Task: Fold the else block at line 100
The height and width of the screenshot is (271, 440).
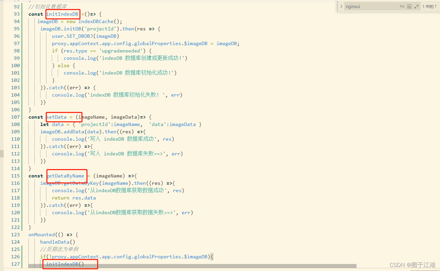Action: tap(25, 65)
